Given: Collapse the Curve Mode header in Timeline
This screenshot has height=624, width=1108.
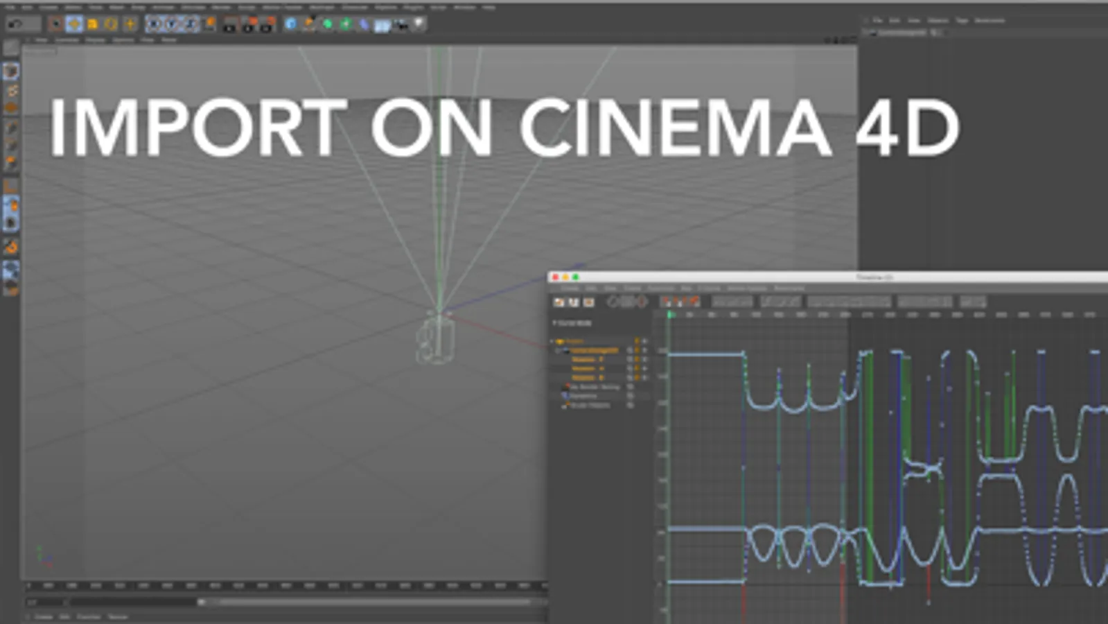Looking at the screenshot, I should tap(554, 322).
